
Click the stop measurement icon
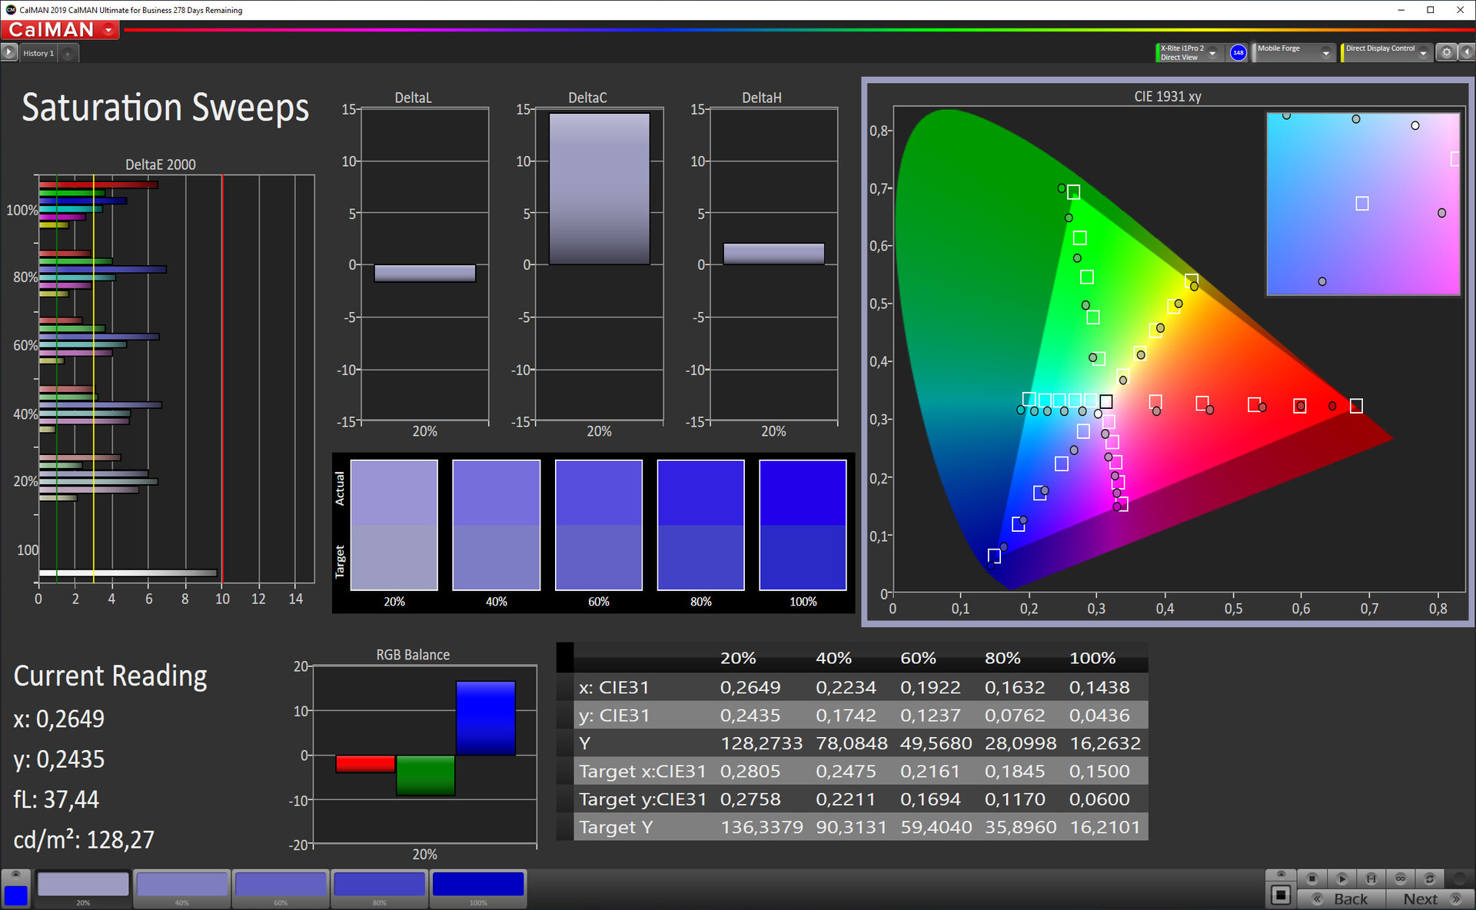(1312, 878)
